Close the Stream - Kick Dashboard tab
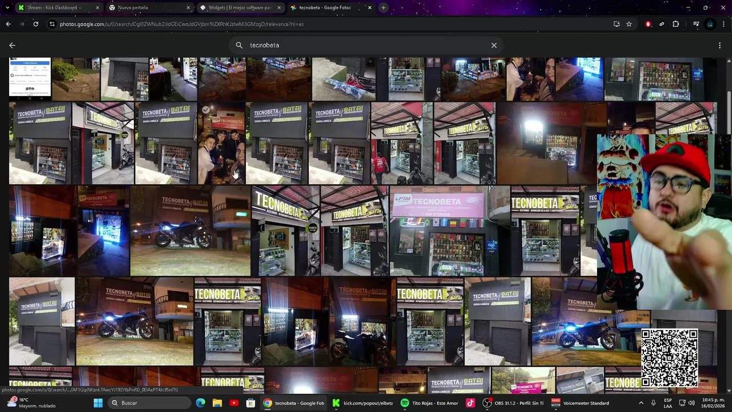The image size is (732, 412). [x=97, y=7]
